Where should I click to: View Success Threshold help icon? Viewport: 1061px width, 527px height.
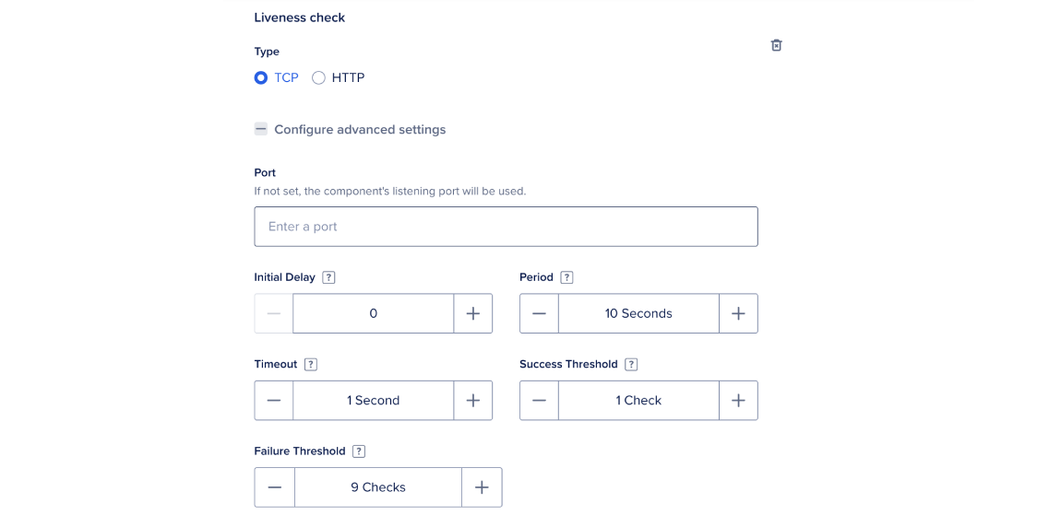[631, 364]
